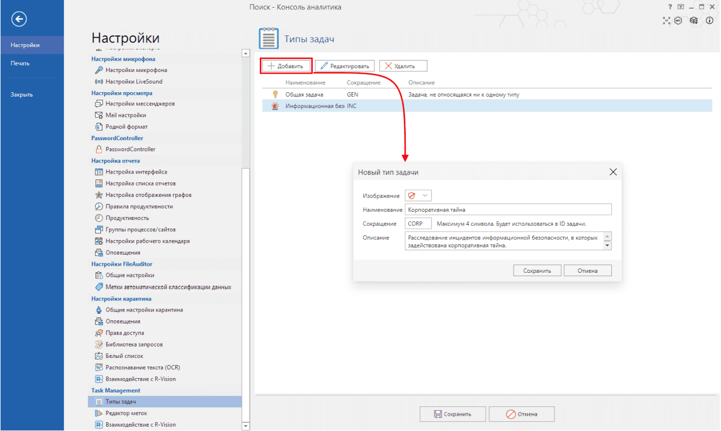
Task: Click the PasswordController lock icon
Action: (x=99, y=149)
